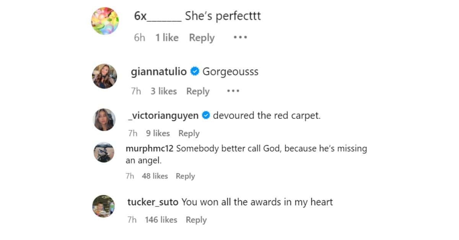The height and width of the screenshot is (240, 459).
Task: Open _victorianguyen's profile picture
Action: pos(104,119)
